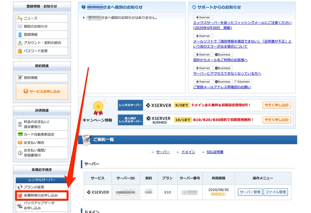Open お支払い履歴/受領書発行 item
Image resolution: width=311 pixels, height=213 pixels.
(x=42, y=153)
